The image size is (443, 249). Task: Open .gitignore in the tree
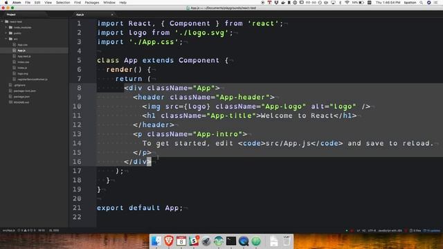click(x=19, y=85)
